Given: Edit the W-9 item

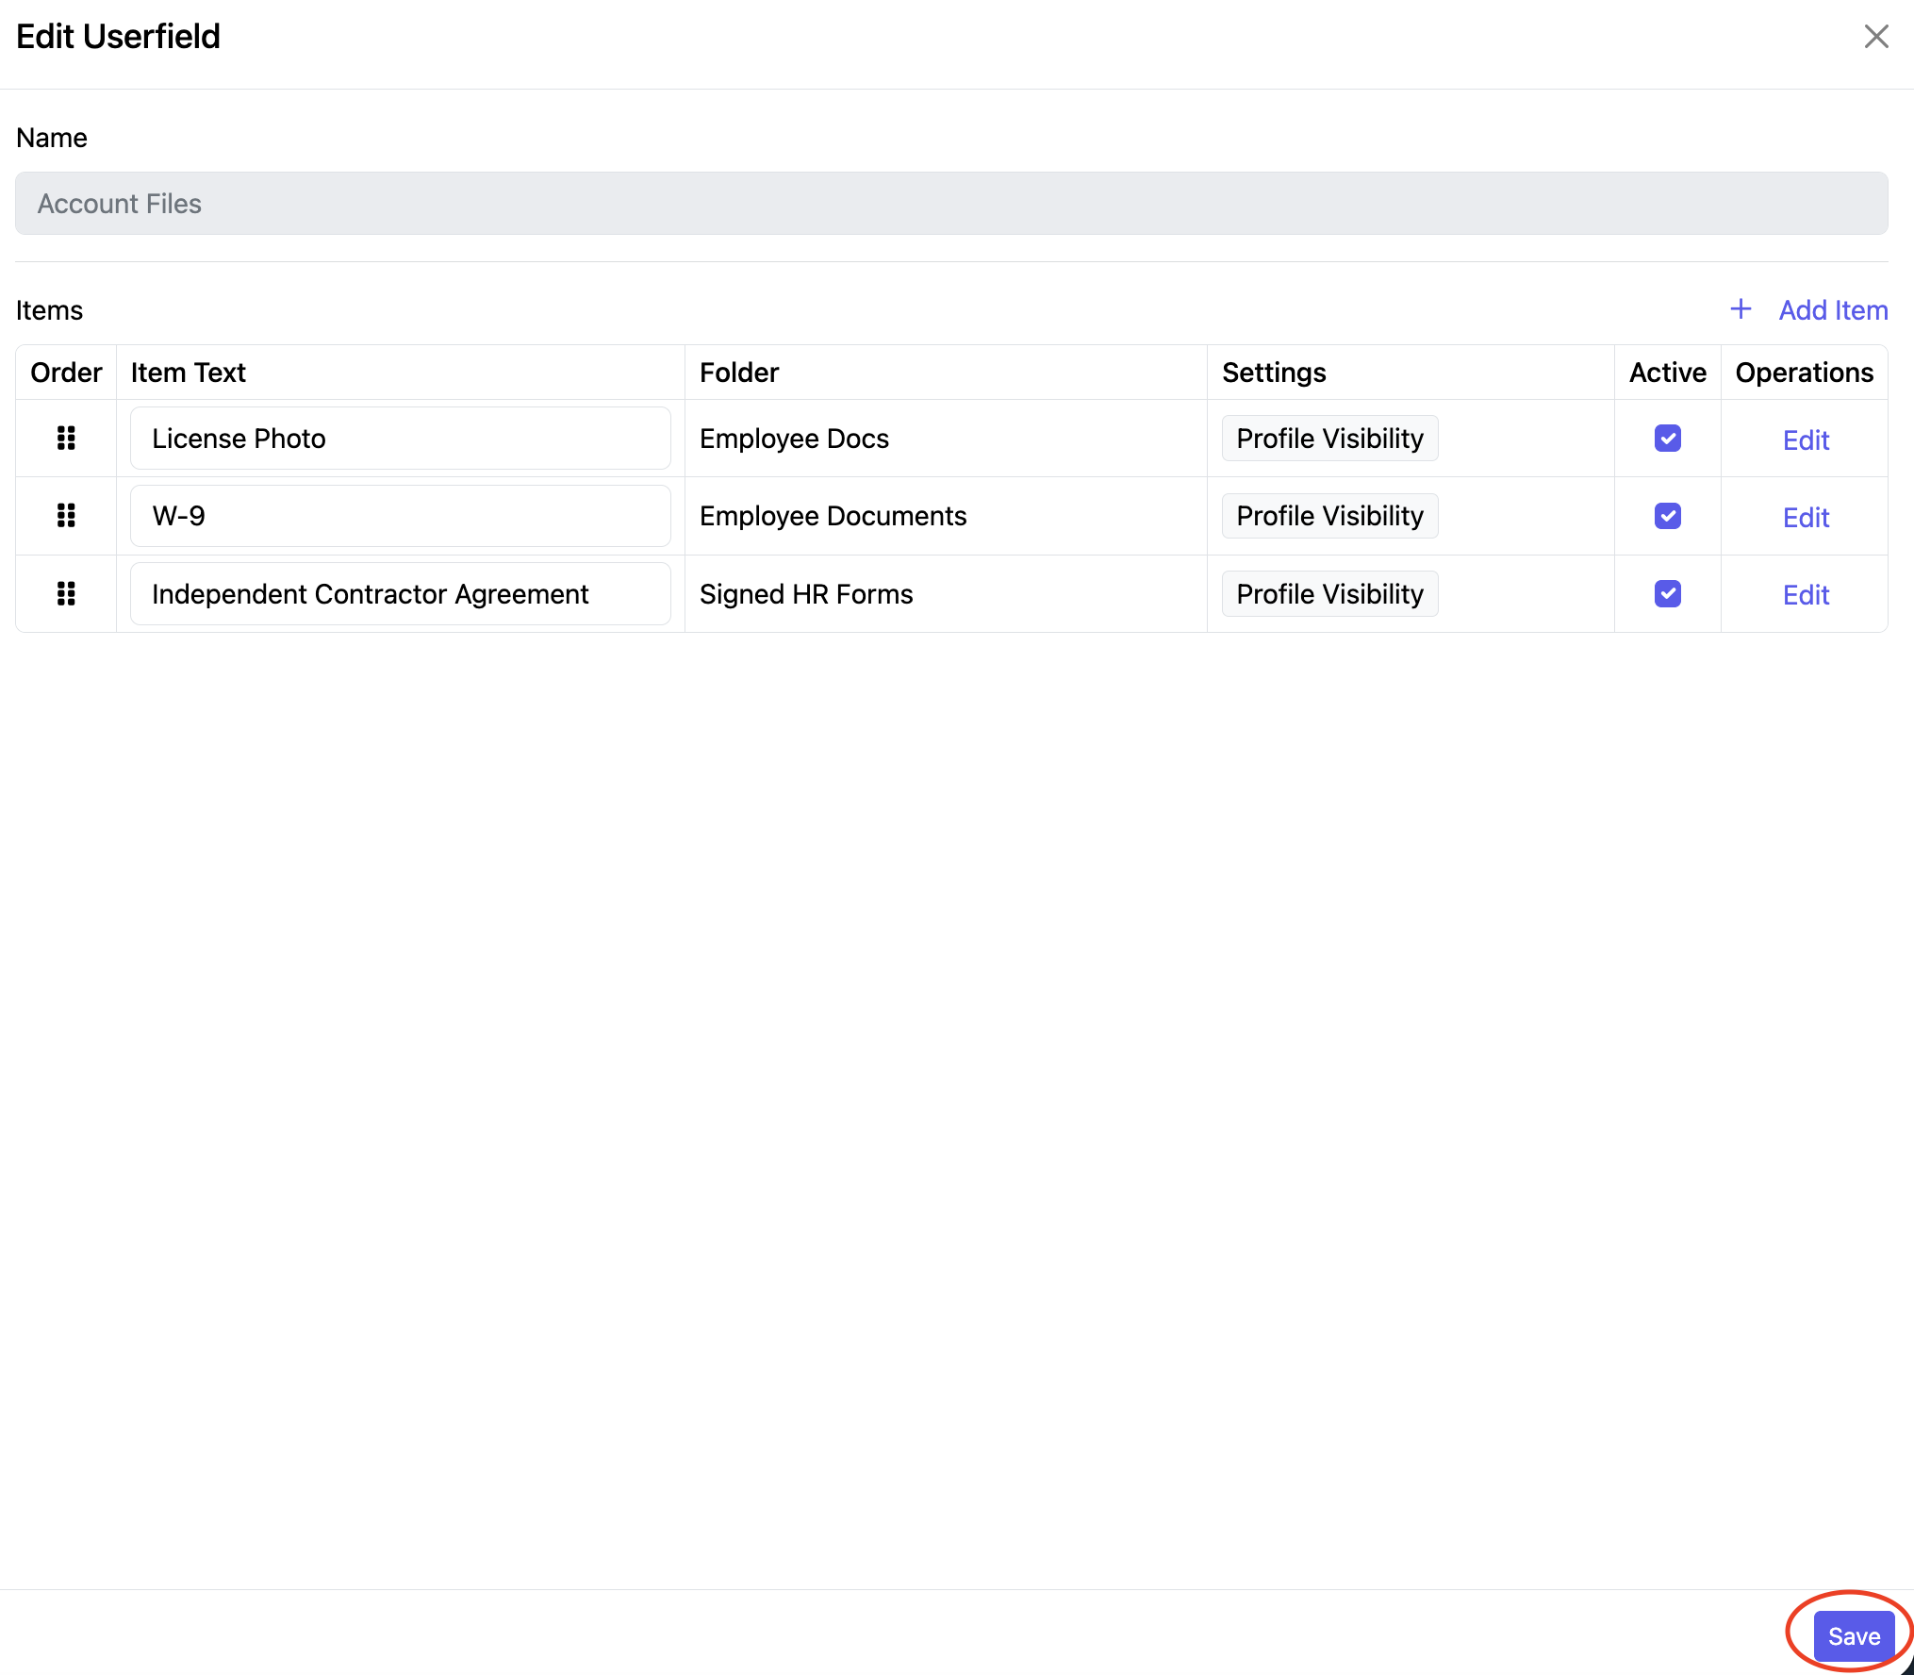Looking at the screenshot, I should 1805,518.
